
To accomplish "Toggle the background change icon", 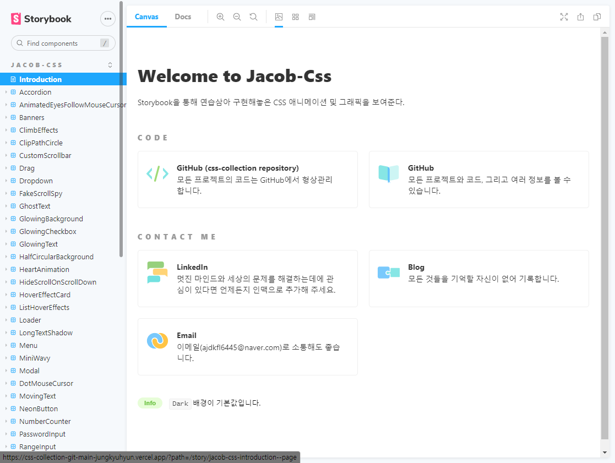I will click(279, 17).
